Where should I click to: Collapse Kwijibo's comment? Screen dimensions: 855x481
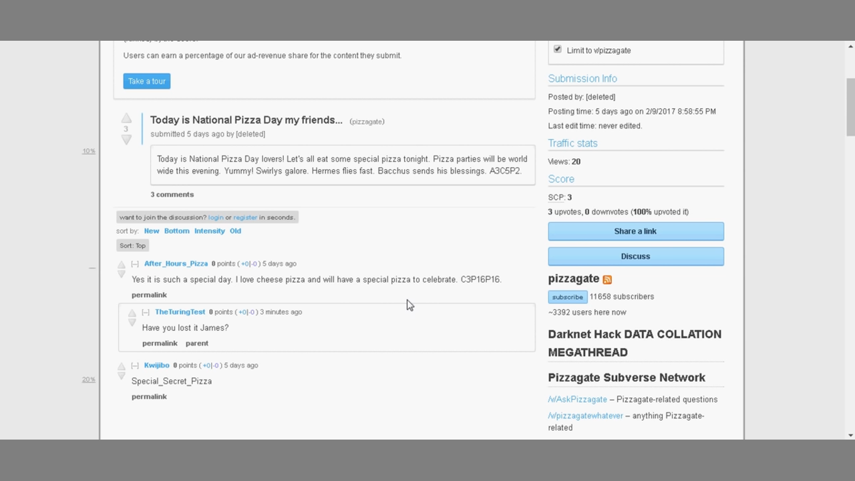coord(135,365)
